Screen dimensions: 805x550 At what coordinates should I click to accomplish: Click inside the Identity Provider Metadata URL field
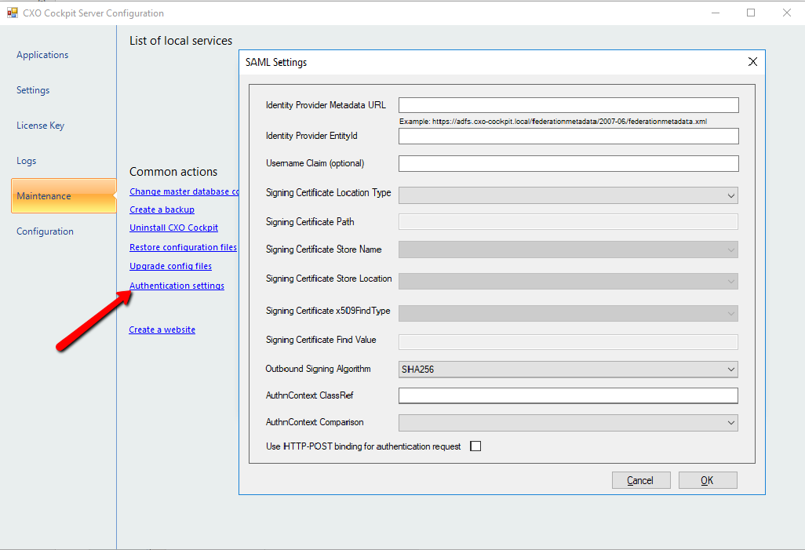(x=567, y=104)
